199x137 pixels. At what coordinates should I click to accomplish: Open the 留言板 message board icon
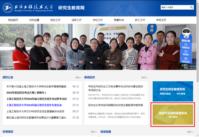pyautogui.click(x=186, y=53)
